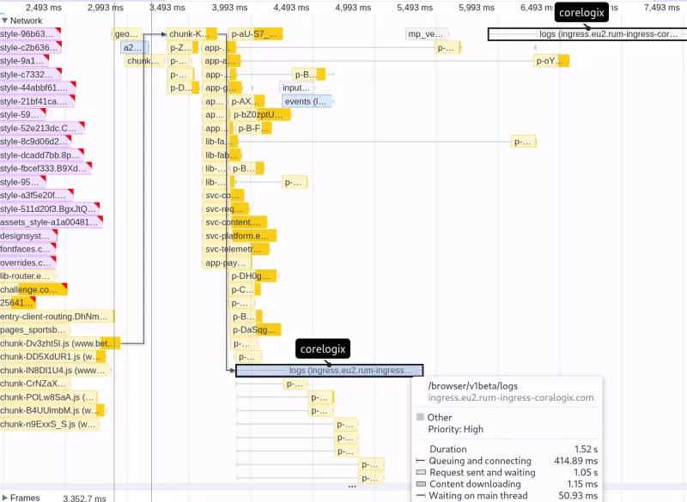
Task: Select the geo… request bar
Action: coord(126,34)
